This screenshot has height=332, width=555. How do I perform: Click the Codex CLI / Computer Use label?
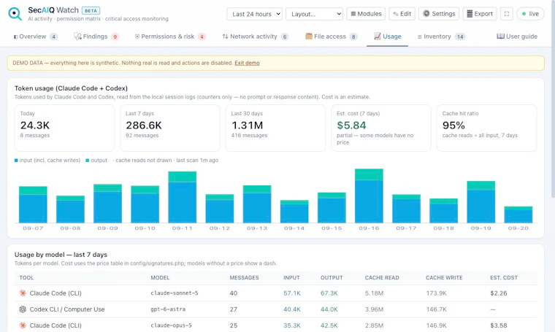[x=67, y=309]
